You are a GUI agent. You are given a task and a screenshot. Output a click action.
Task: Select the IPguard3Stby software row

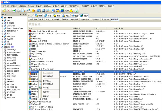click(95, 54)
